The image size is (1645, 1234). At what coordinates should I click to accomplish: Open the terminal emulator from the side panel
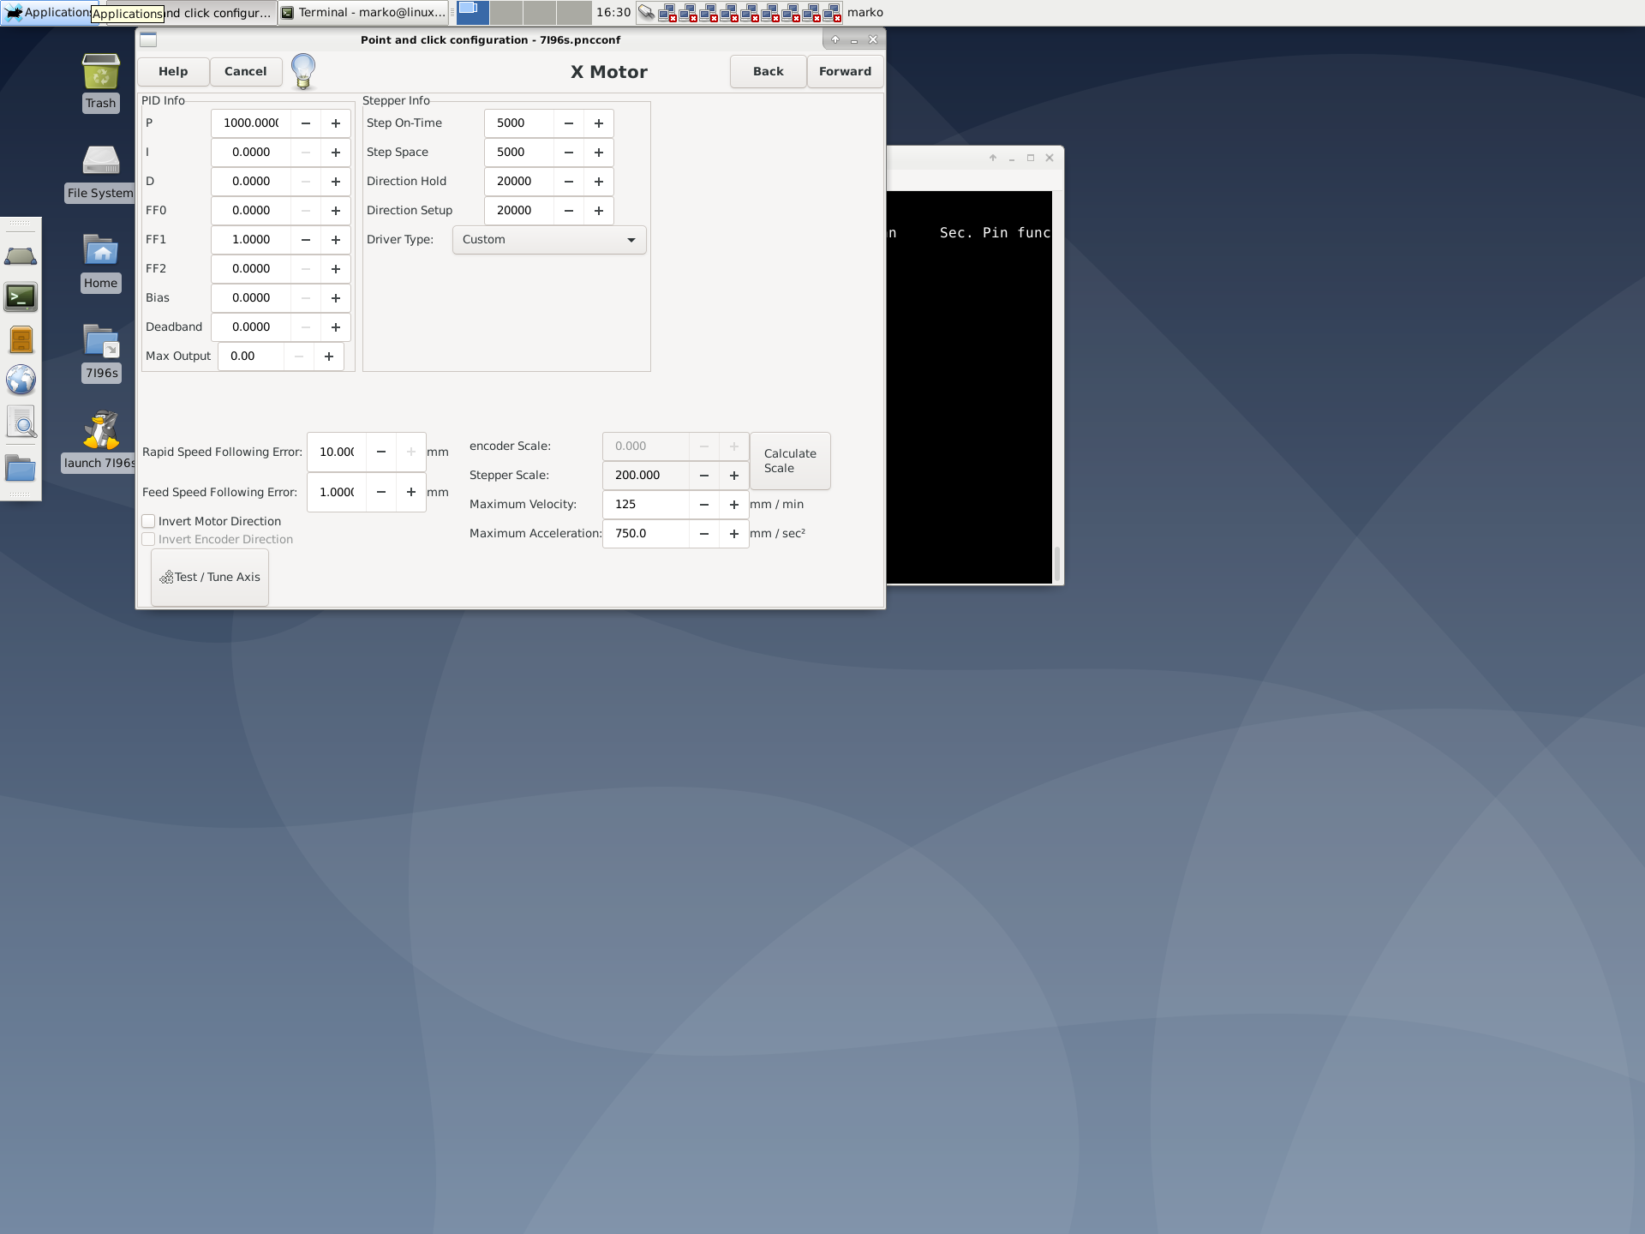(21, 297)
